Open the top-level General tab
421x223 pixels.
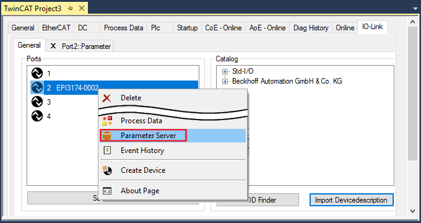pos(23,28)
